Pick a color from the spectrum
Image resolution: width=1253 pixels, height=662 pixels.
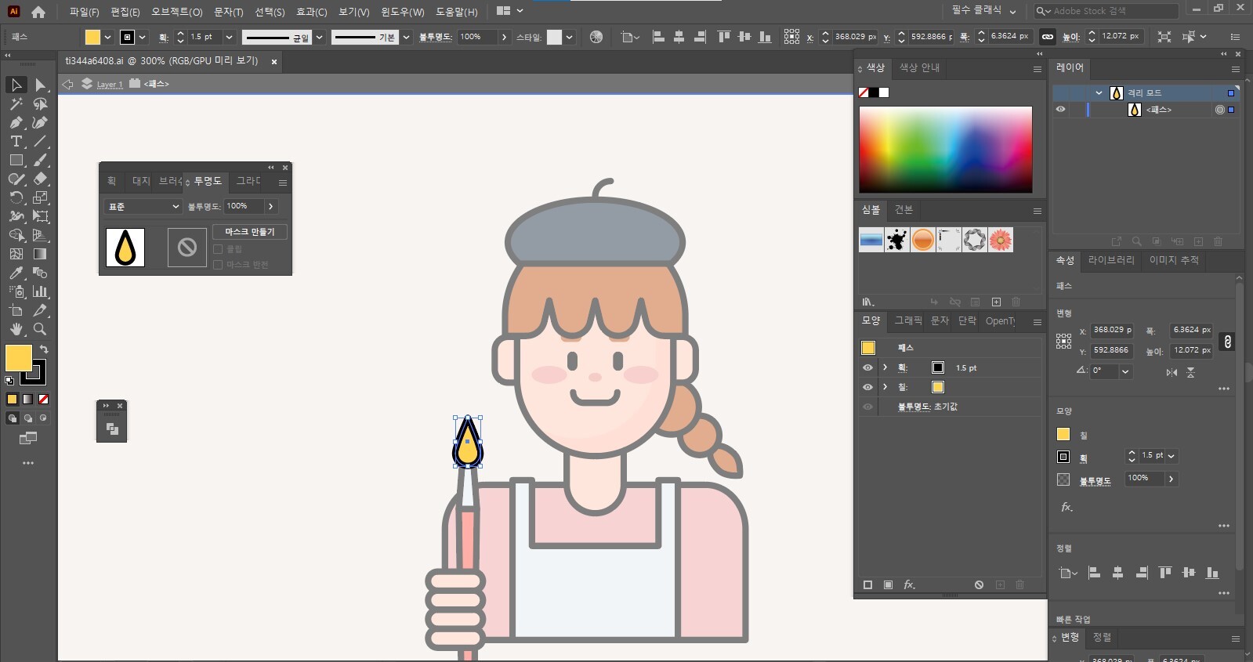945,149
